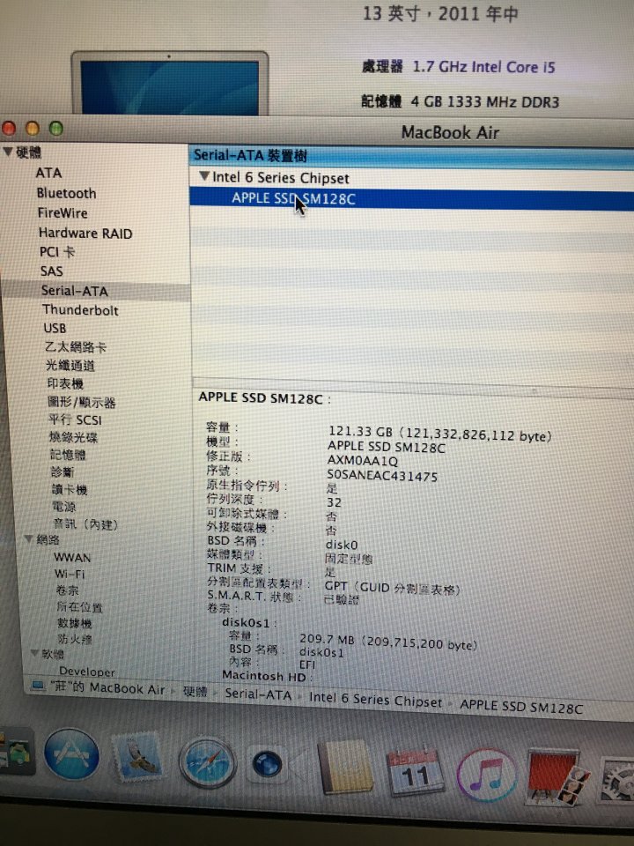
Task: Select Bluetooth in the hardware list
Action: [x=66, y=193]
